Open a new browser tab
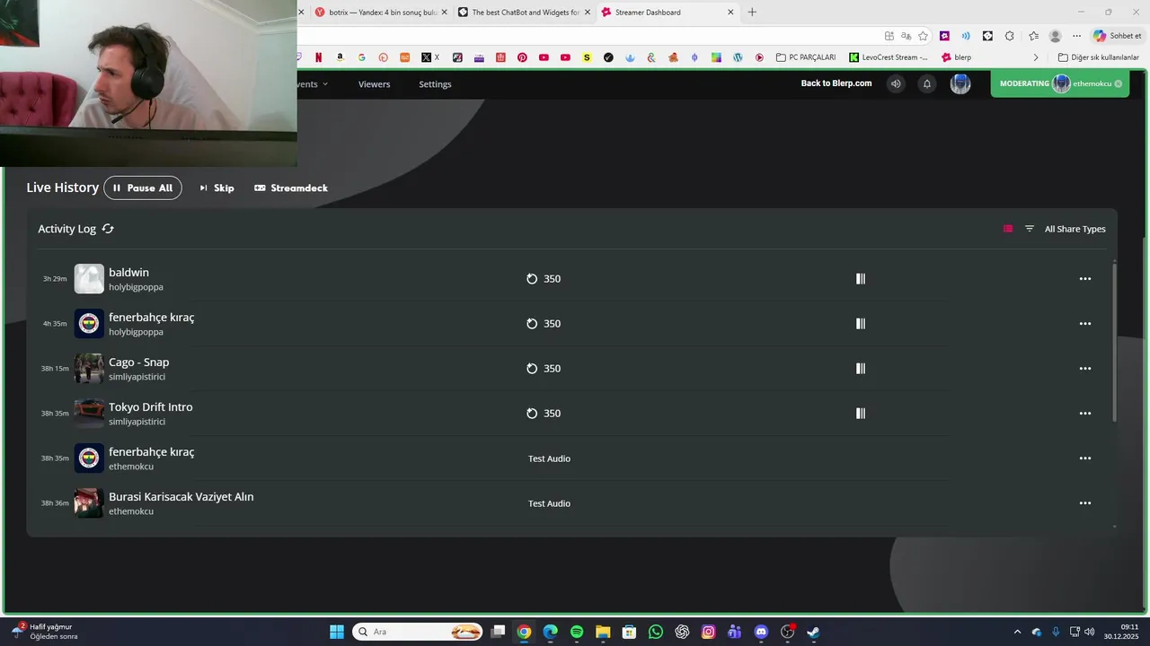Screen dimensions: 1150x646 pyautogui.click(x=752, y=13)
